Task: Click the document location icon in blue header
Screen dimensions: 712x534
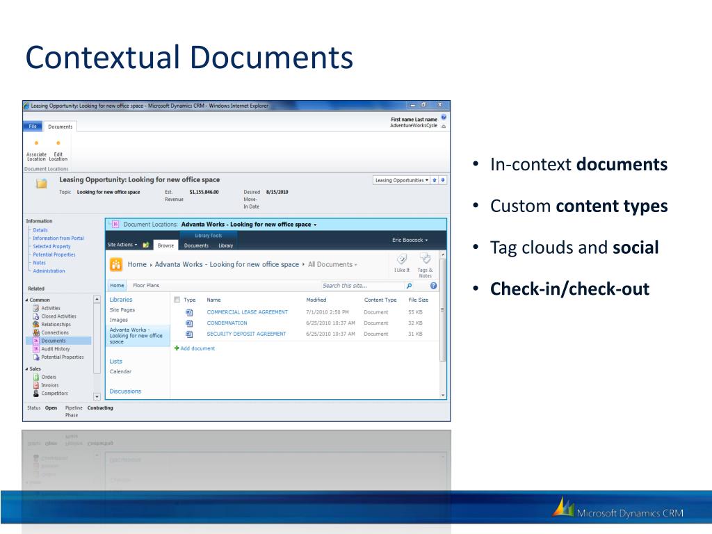Action: (x=115, y=225)
